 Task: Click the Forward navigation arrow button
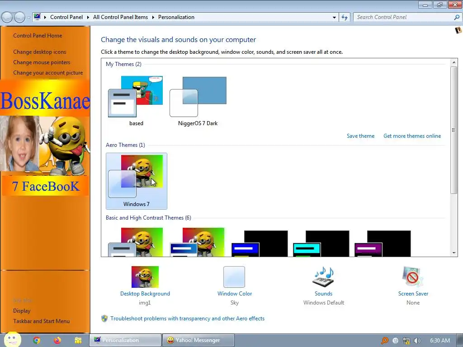coord(19,17)
